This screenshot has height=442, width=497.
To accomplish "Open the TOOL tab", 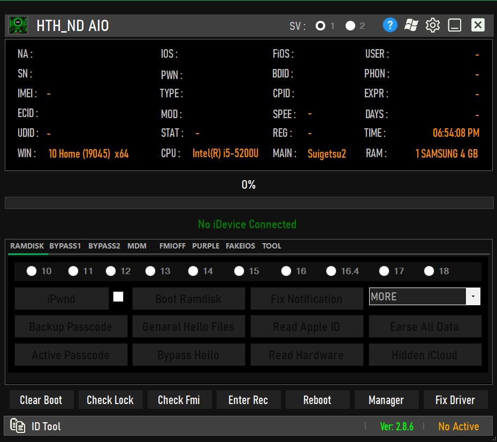I will 271,246.
